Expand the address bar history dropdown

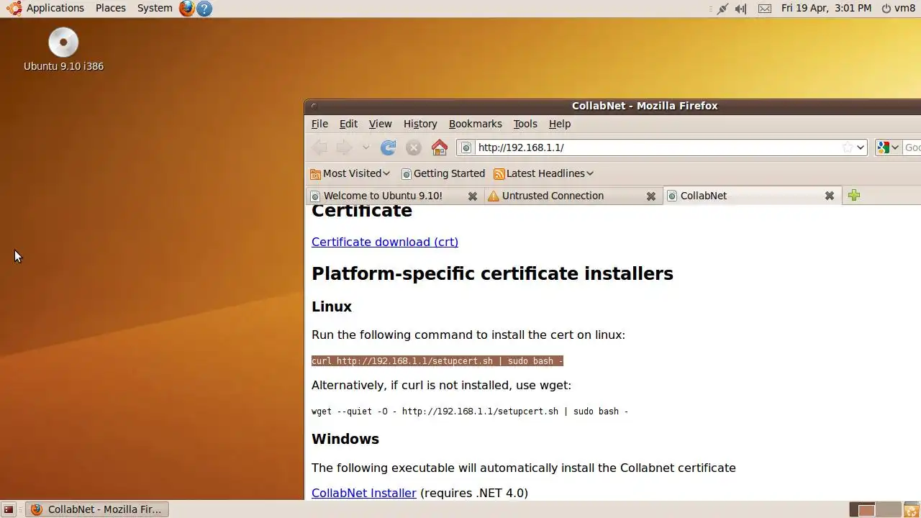[x=860, y=147]
